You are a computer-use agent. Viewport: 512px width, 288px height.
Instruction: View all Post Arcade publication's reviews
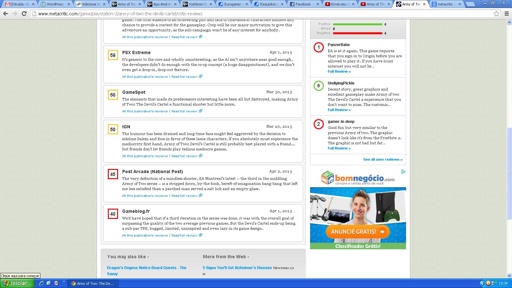coord(145,196)
